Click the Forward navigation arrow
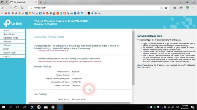 coord(10,8)
